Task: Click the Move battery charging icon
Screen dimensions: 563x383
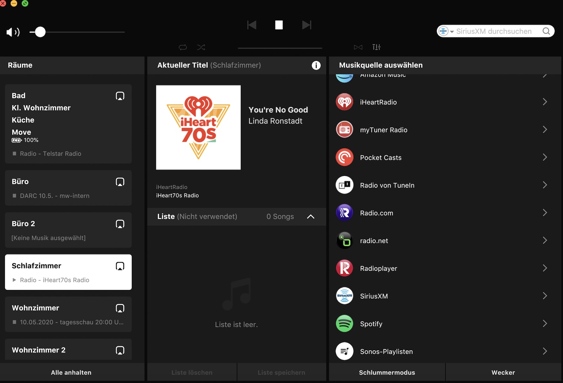Action: pyautogui.click(x=17, y=140)
